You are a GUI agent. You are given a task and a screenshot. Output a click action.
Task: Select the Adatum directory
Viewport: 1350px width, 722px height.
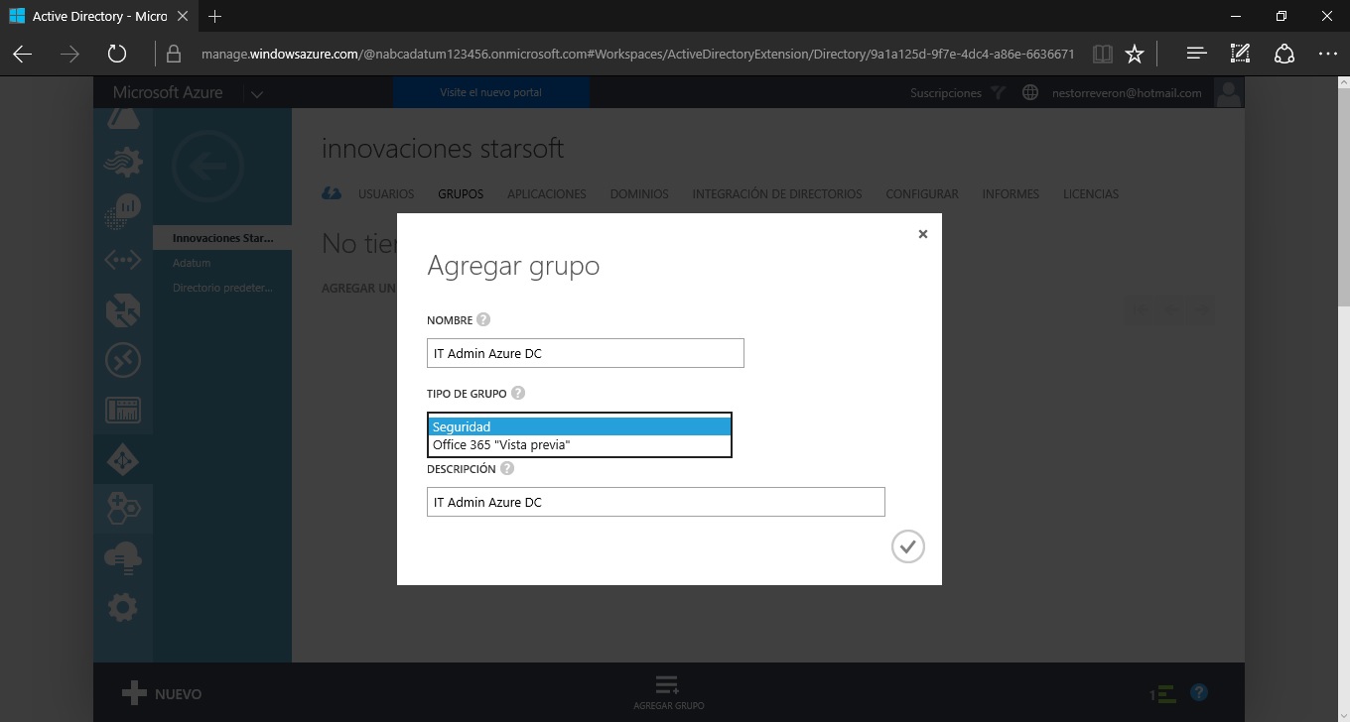pos(192,263)
